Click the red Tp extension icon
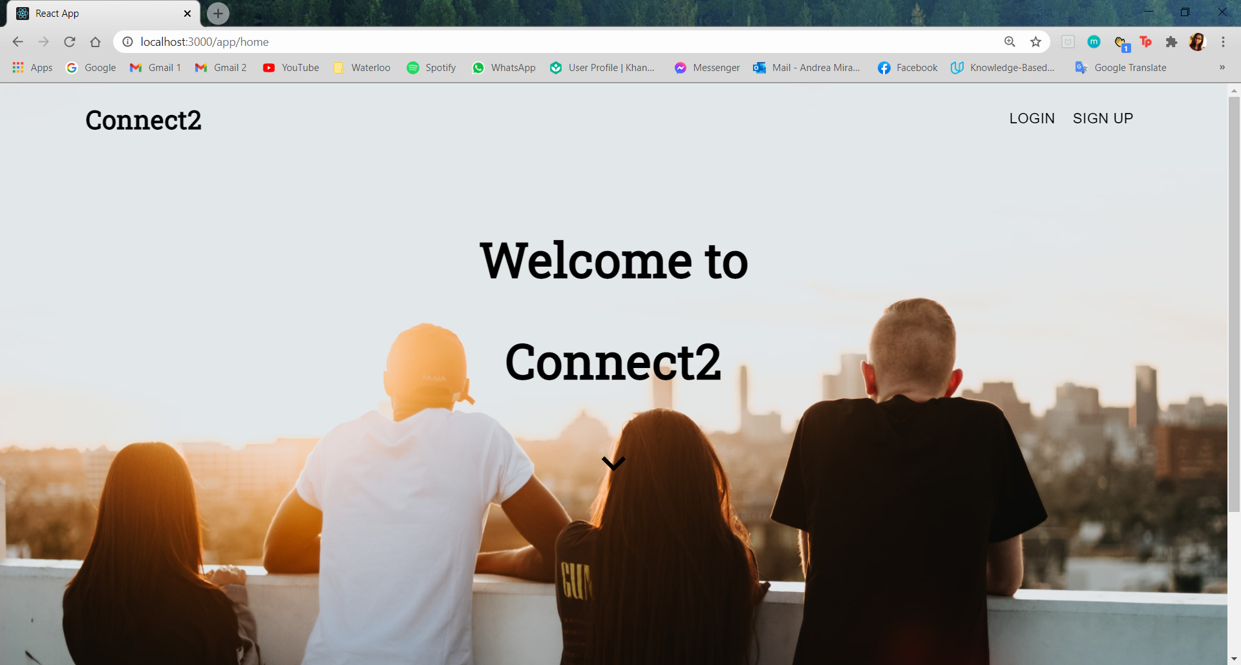 [x=1145, y=42]
